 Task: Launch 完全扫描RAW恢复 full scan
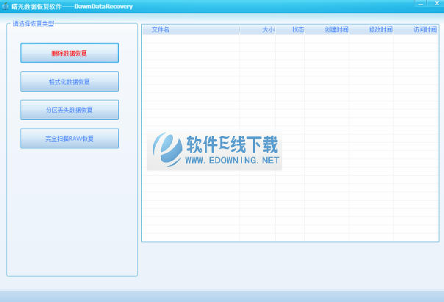point(70,138)
